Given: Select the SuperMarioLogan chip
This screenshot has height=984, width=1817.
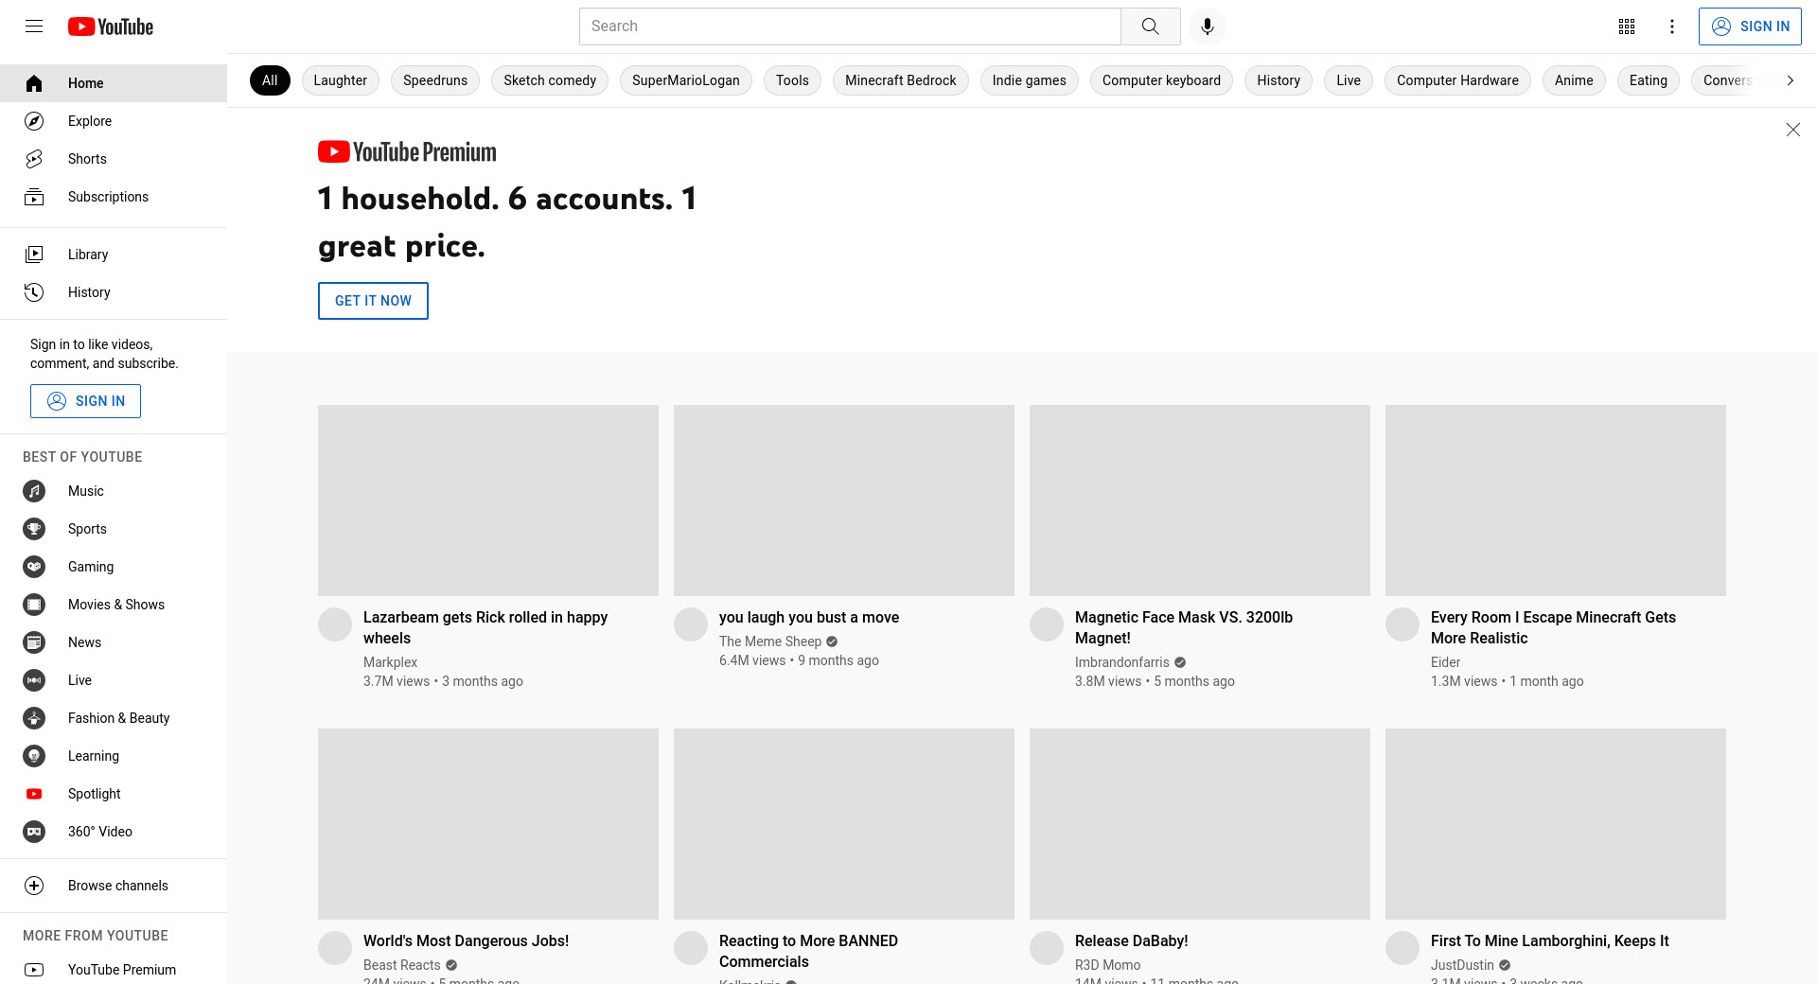Looking at the screenshot, I should [686, 80].
